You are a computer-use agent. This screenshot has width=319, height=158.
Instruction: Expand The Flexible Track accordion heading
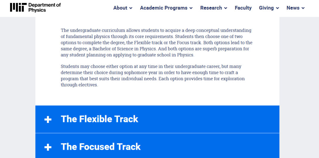pyautogui.click(x=100, y=119)
